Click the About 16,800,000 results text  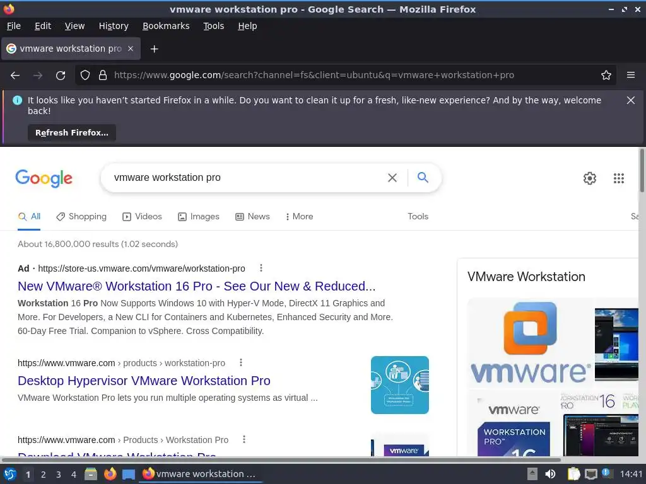point(98,244)
